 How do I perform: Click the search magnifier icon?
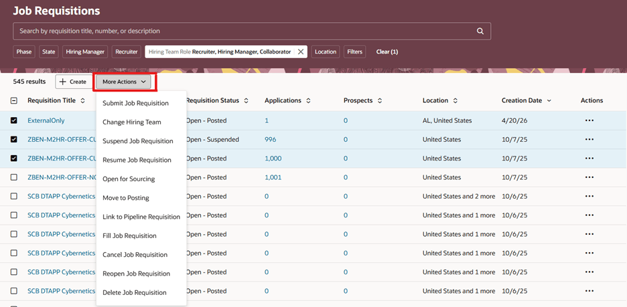click(x=480, y=31)
